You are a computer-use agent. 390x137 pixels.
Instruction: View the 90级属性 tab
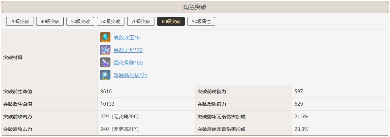[x=201, y=22]
